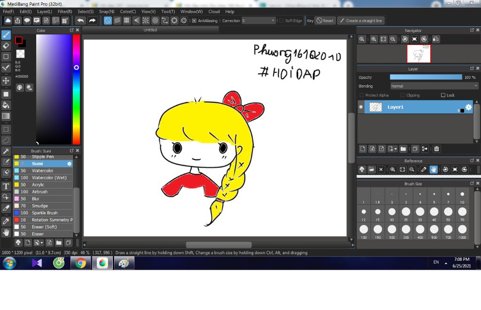Undock the Navigator panel

tap(472, 30)
